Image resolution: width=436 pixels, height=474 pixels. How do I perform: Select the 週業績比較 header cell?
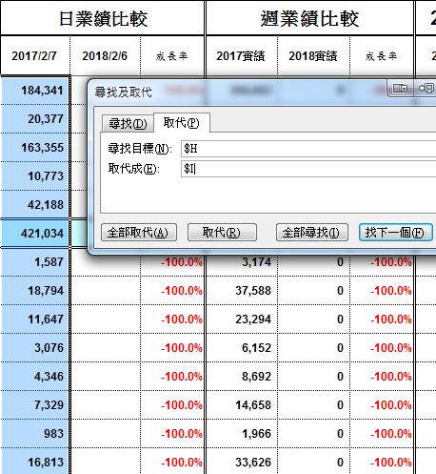pyautogui.click(x=309, y=19)
